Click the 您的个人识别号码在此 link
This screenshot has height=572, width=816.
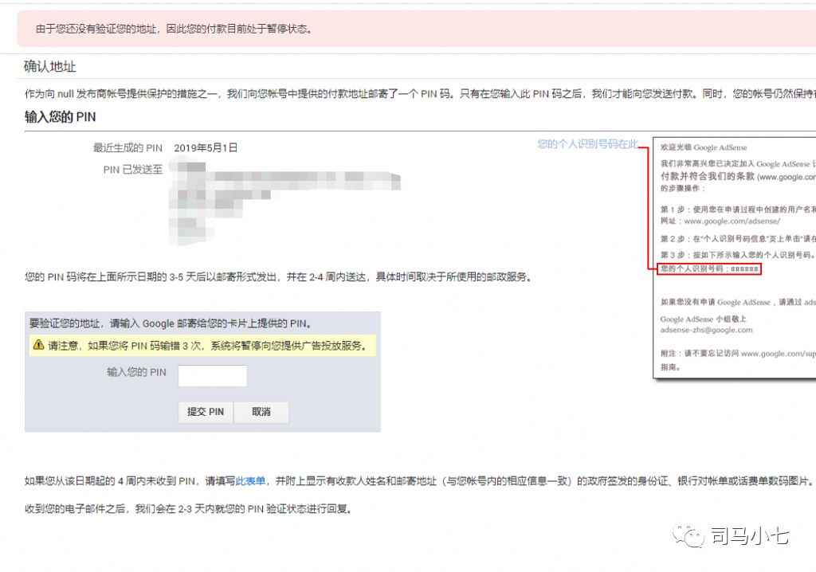tap(587, 144)
